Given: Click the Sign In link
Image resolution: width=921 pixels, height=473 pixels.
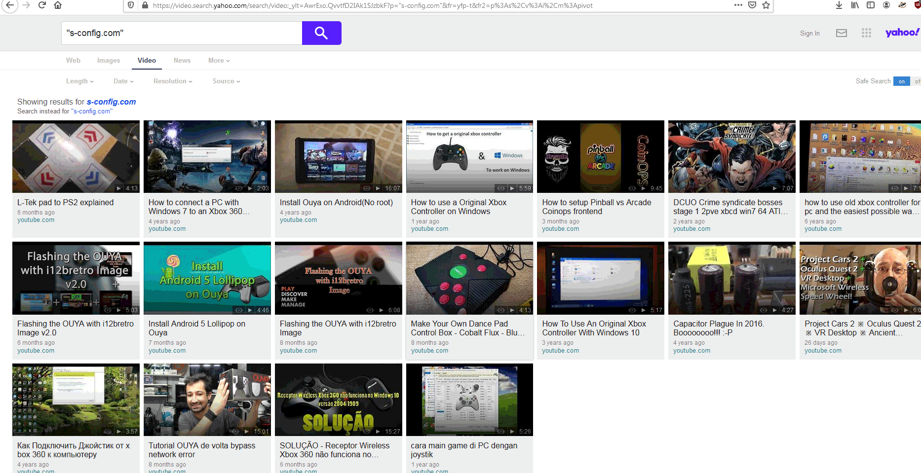Looking at the screenshot, I should click(x=810, y=33).
